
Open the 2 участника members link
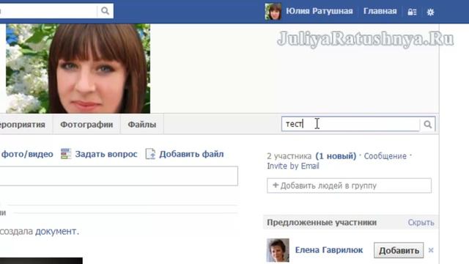click(x=289, y=156)
